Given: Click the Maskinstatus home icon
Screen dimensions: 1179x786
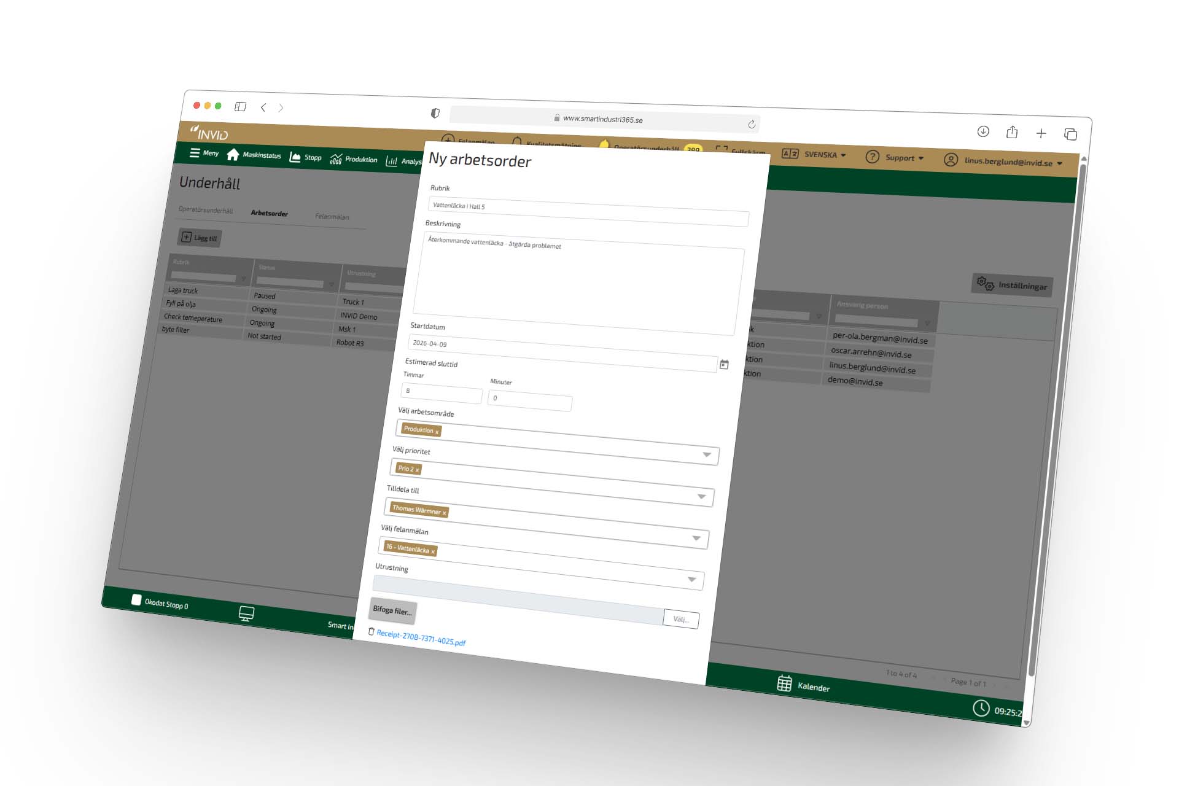Looking at the screenshot, I should 233,155.
